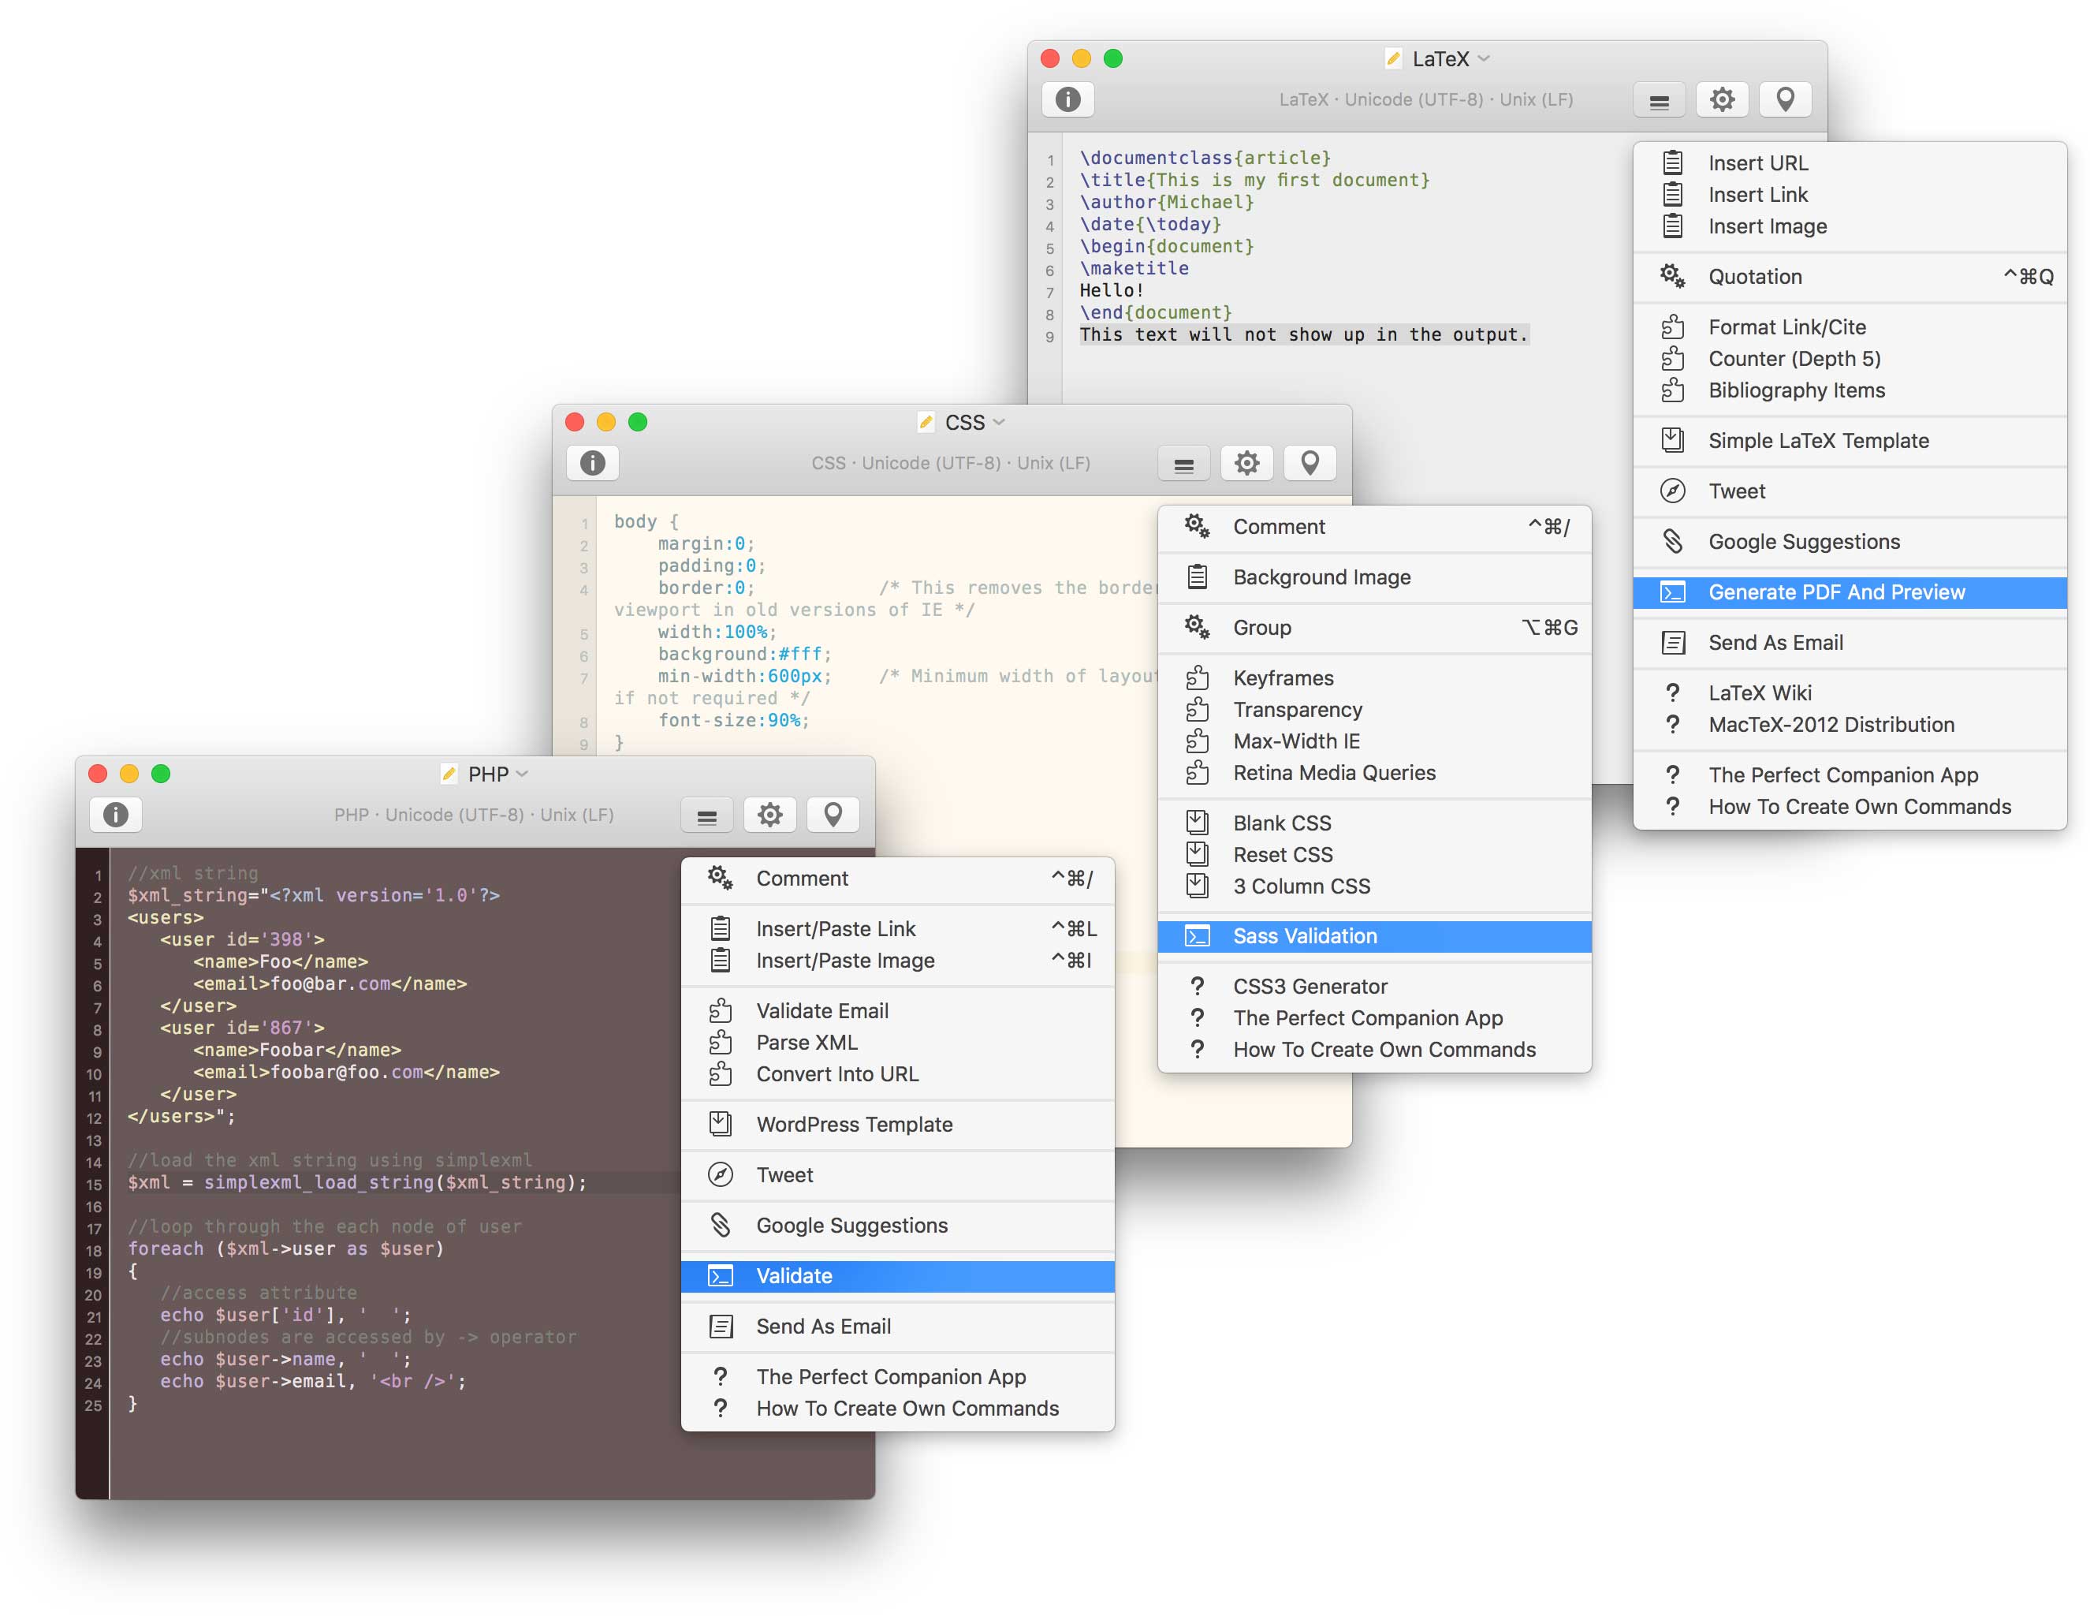Click the info icon in CSS window
2090x1616 pixels.
pos(592,464)
